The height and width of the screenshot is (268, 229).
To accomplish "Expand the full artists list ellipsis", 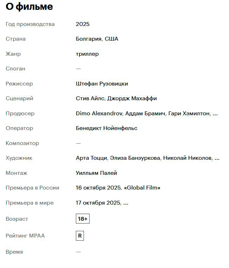I will point(217,158).
